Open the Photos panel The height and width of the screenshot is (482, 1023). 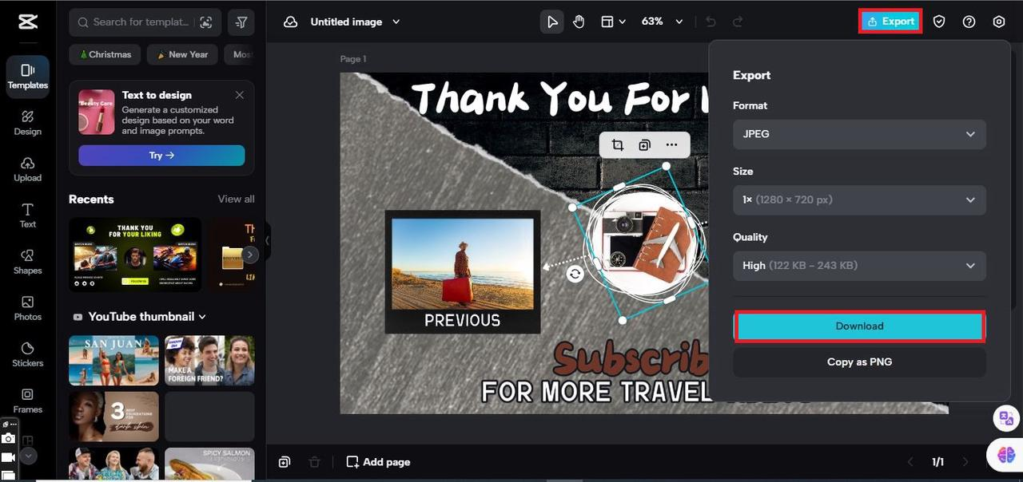(28, 308)
